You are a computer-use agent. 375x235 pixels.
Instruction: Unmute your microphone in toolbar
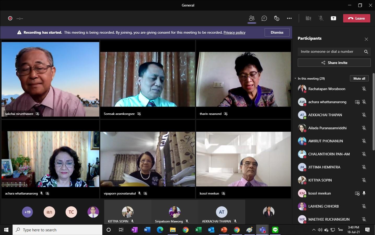[x=321, y=18]
